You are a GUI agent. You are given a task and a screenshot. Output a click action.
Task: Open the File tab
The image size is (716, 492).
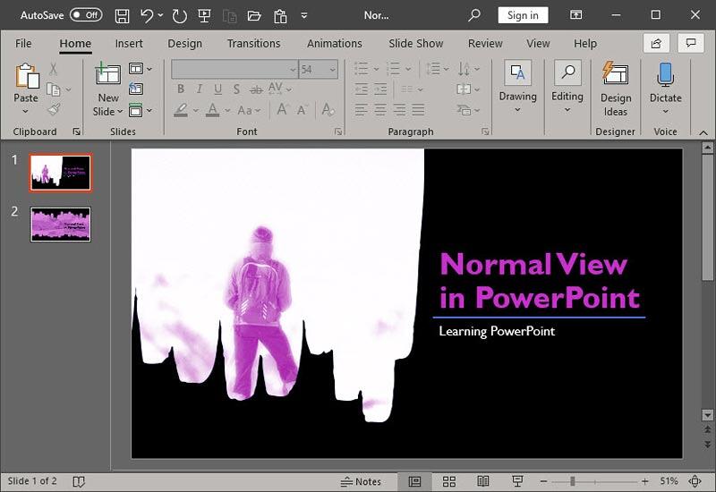click(23, 43)
